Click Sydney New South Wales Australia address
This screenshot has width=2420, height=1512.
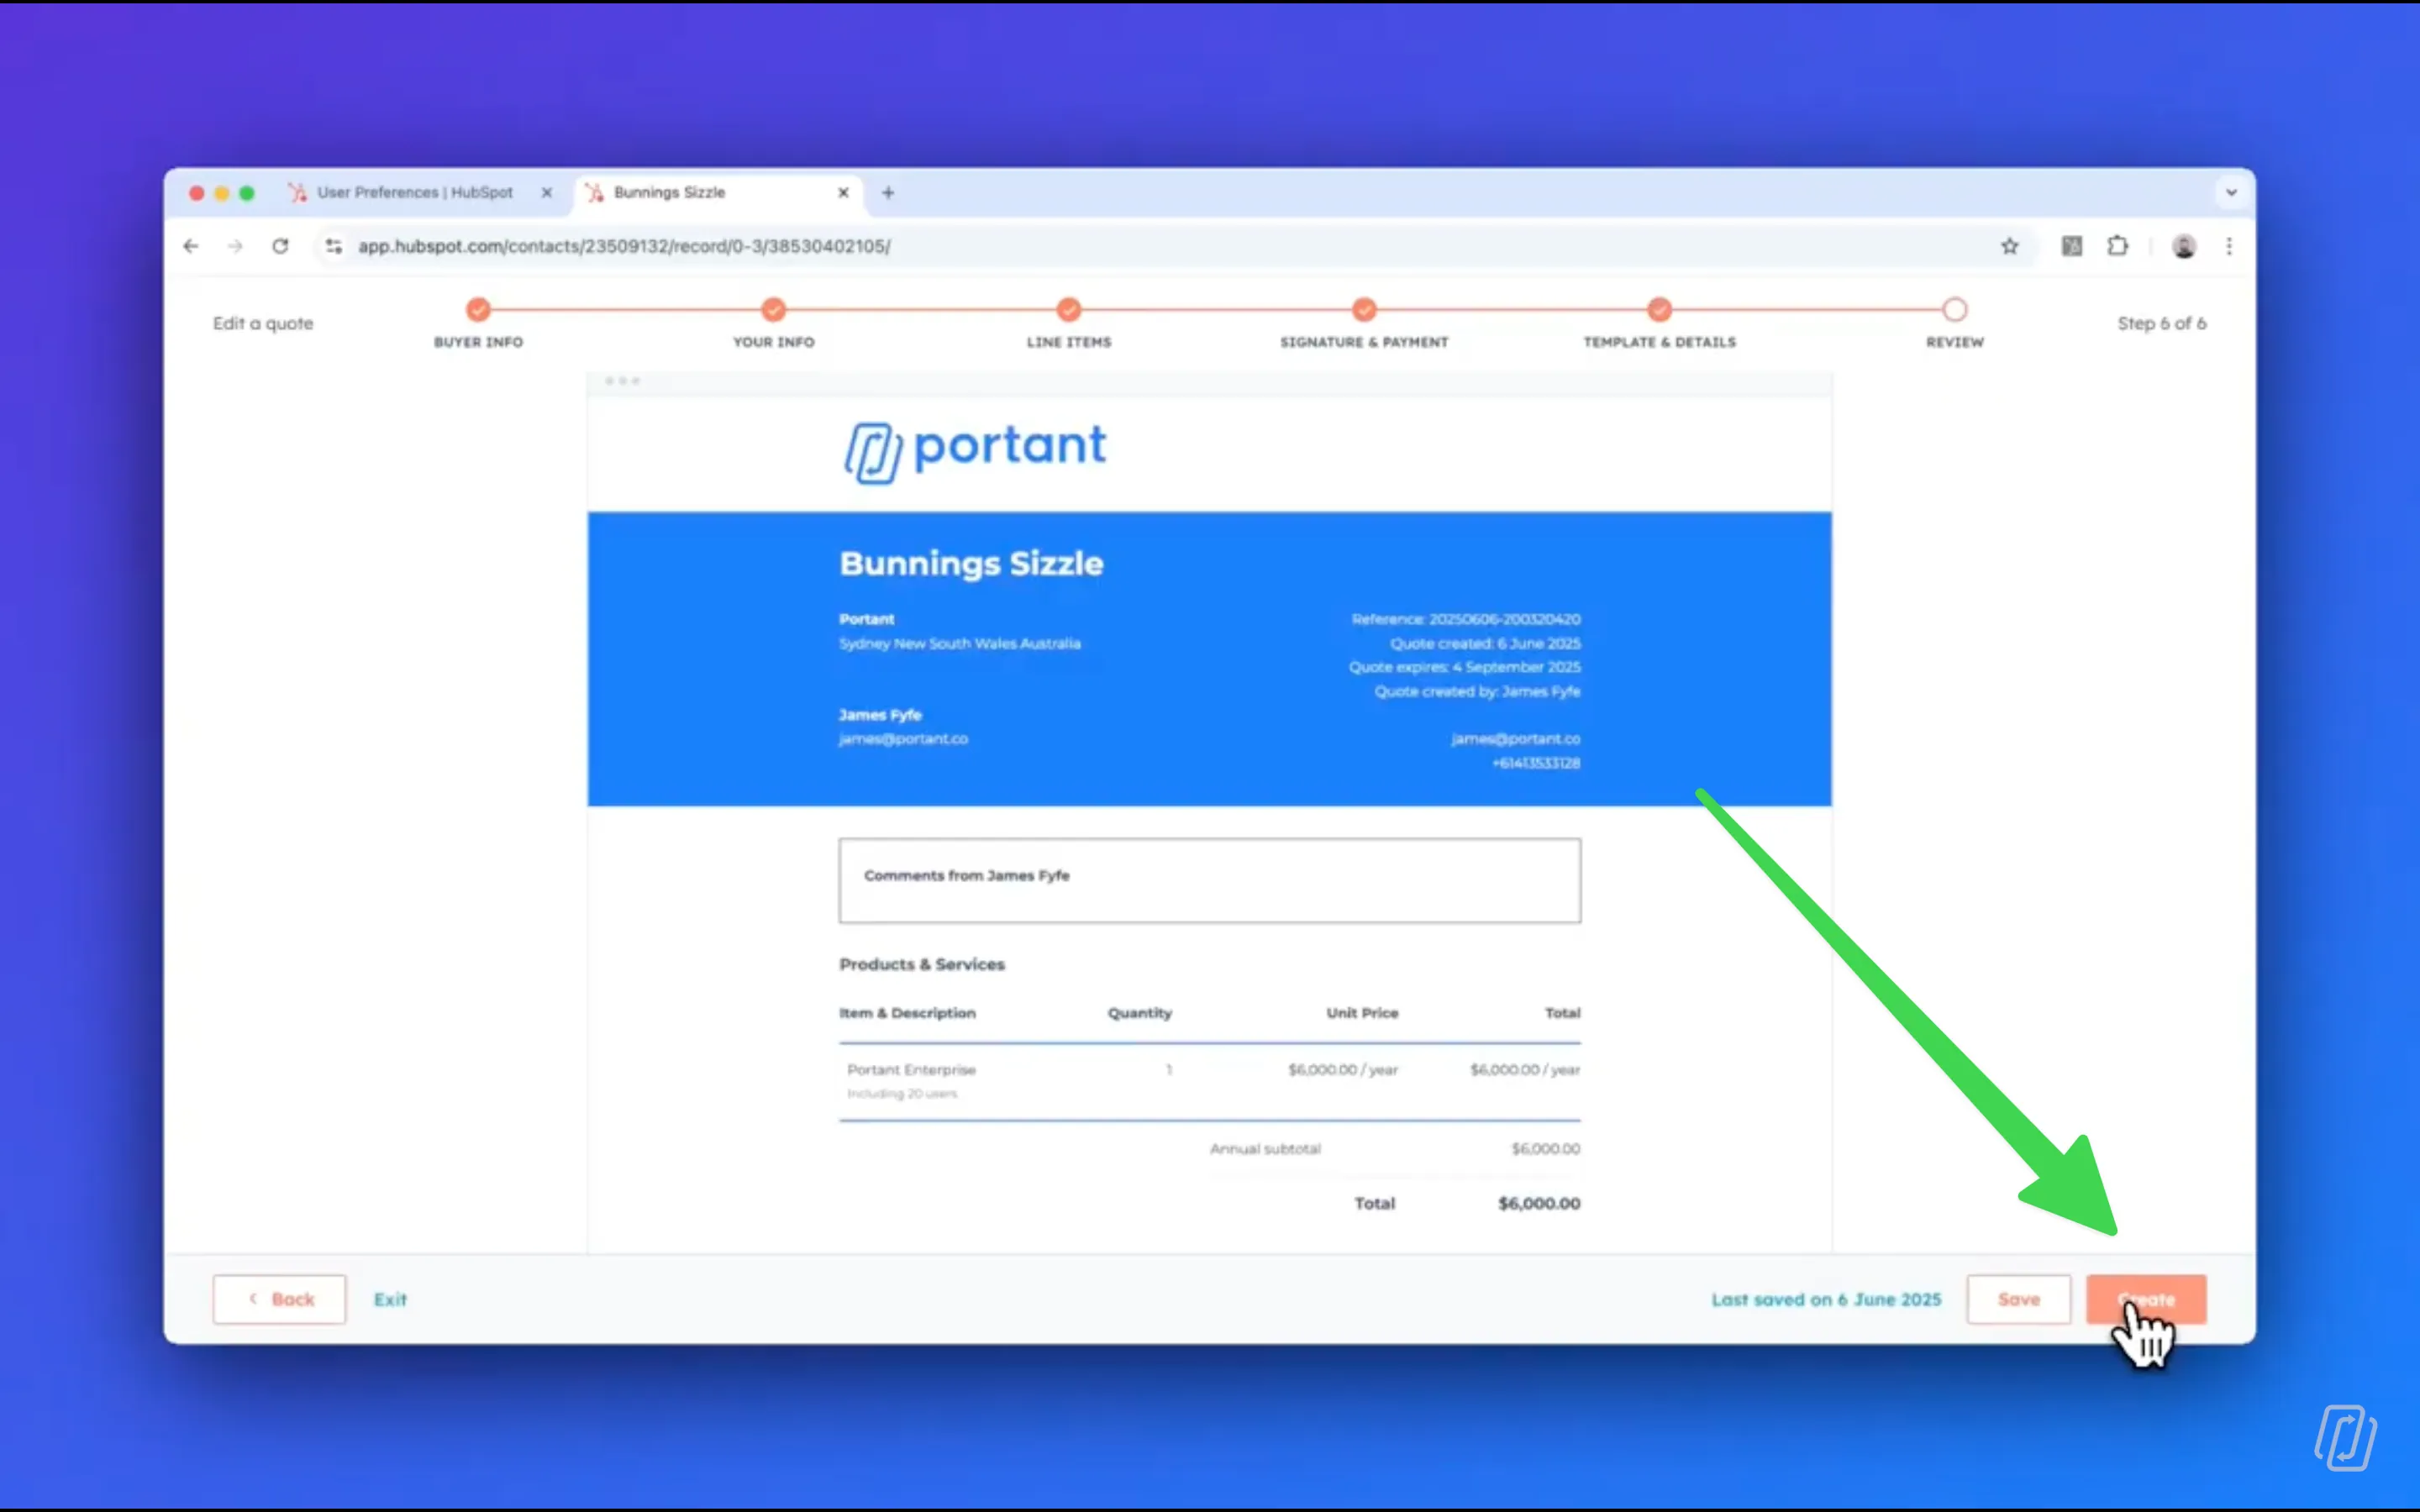[x=960, y=643]
